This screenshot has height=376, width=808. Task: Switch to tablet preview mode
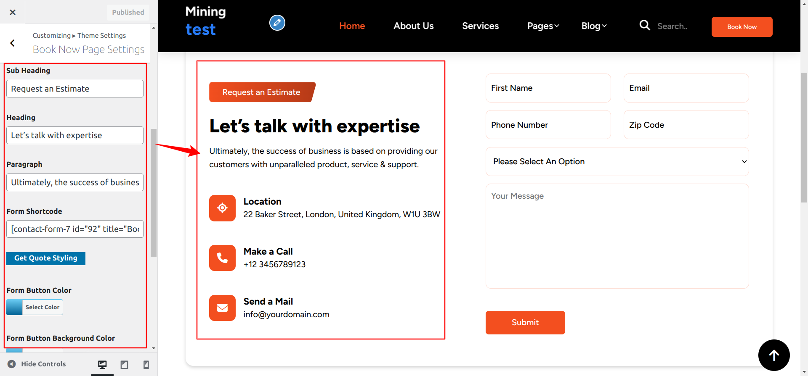(124, 364)
